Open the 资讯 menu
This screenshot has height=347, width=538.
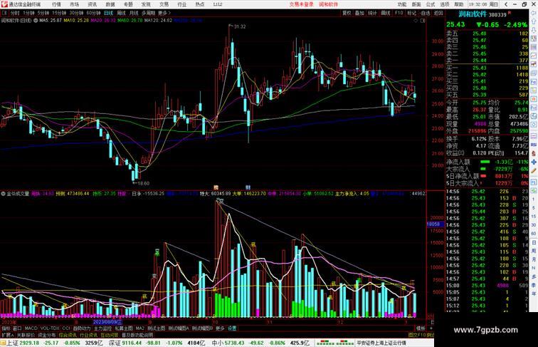click(x=93, y=4)
